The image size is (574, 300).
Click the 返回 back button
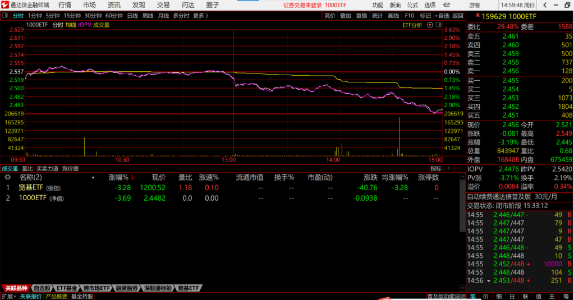tap(458, 16)
